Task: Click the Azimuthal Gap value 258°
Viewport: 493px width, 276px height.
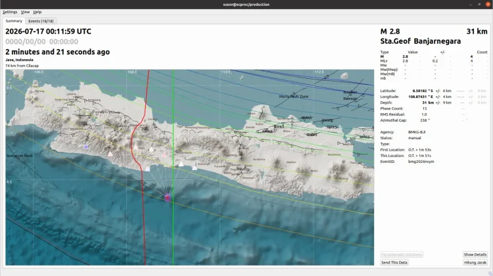Action: tap(425, 120)
